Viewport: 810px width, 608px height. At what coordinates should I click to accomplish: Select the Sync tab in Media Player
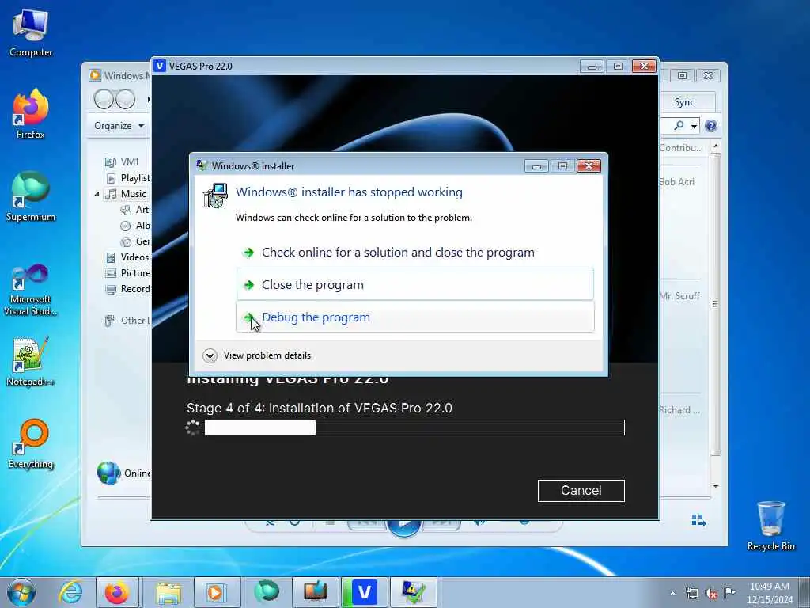point(684,102)
